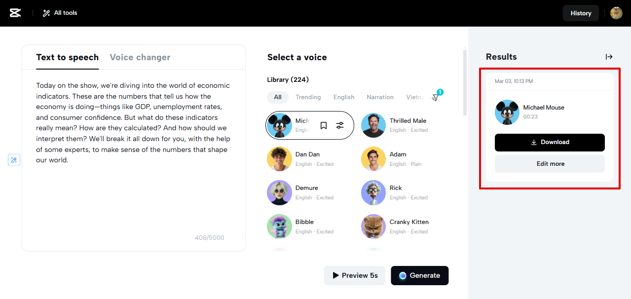Viewport: 631px width, 299px height.
Task: Click the Edit more button
Action: (550, 164)
